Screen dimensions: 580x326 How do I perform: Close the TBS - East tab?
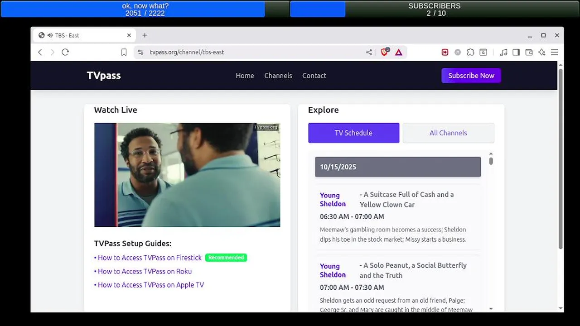(129, 35)
